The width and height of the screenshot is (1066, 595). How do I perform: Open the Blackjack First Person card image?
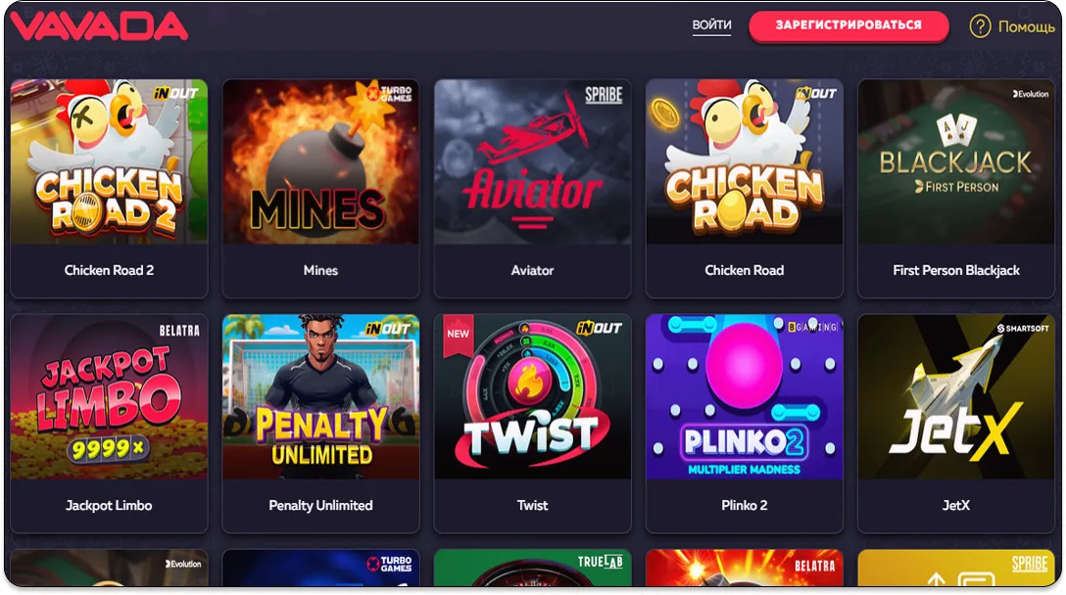(x=956, y=161)
